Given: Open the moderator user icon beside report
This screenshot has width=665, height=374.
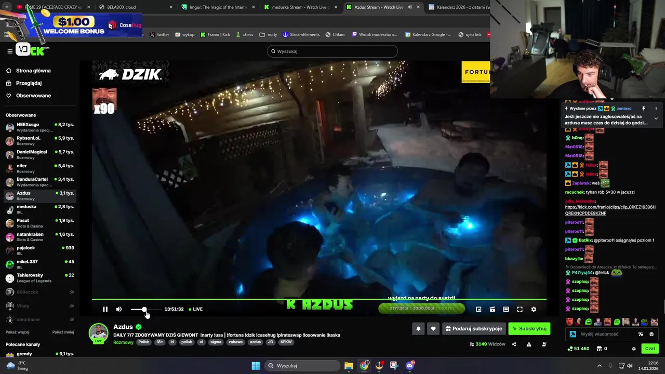Looking at the screenshot, I should 544,344.
